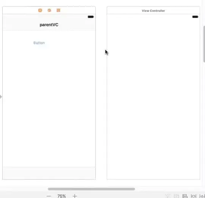Open Resolve Auto Layout Issues menu
The height and width of the screenshot is (198, 205).
click(202, 196)
